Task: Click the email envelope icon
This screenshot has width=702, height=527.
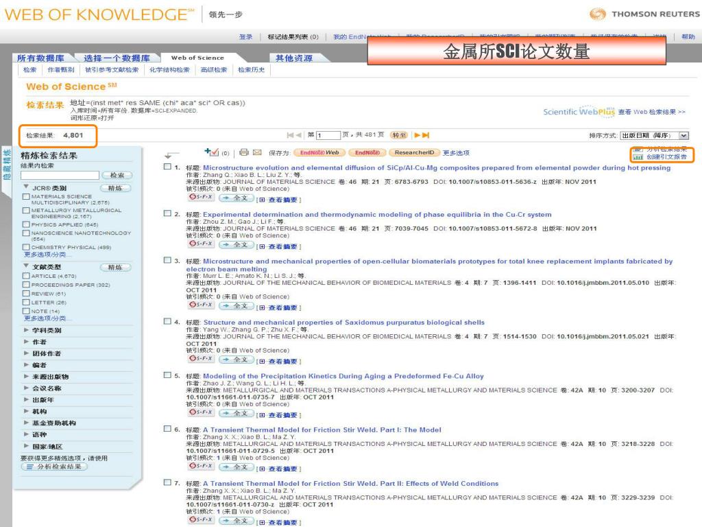Action: [257, 152]
